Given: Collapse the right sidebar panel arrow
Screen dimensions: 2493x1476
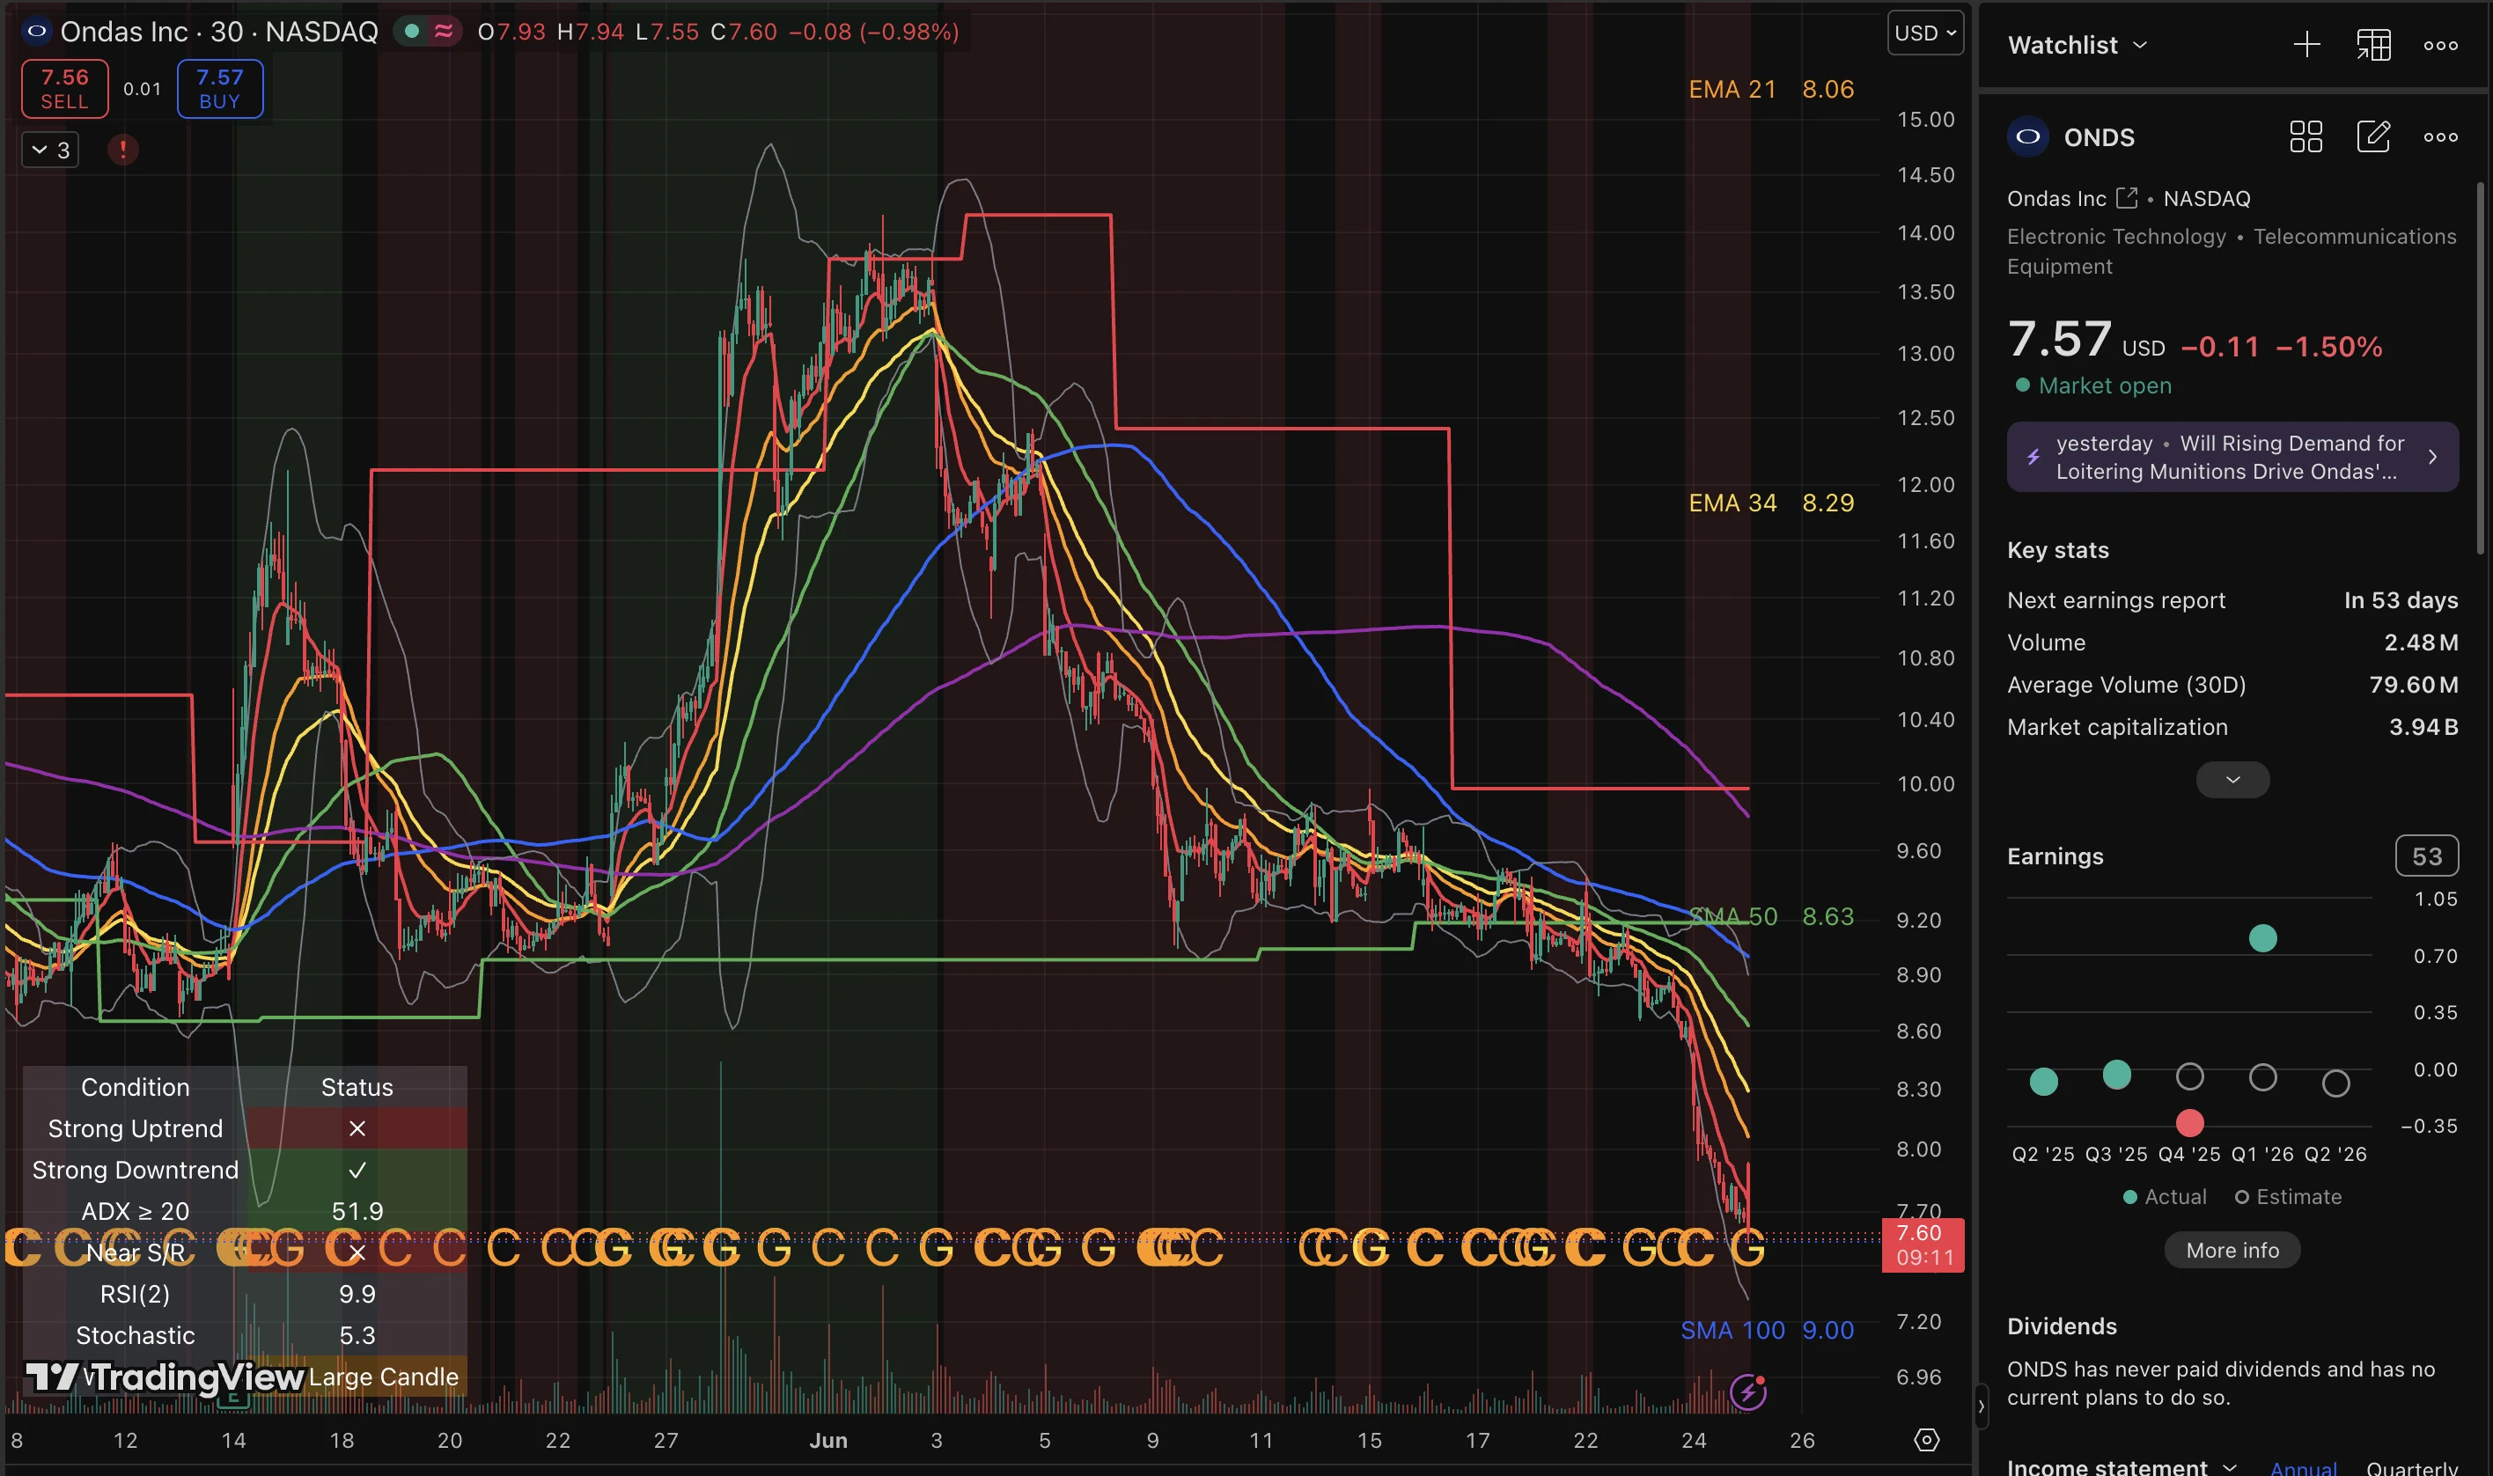Looking at the screenshot, I should [x=1981, y=1406].
